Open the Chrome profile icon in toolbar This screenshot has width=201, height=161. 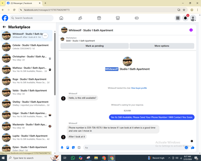192,10
